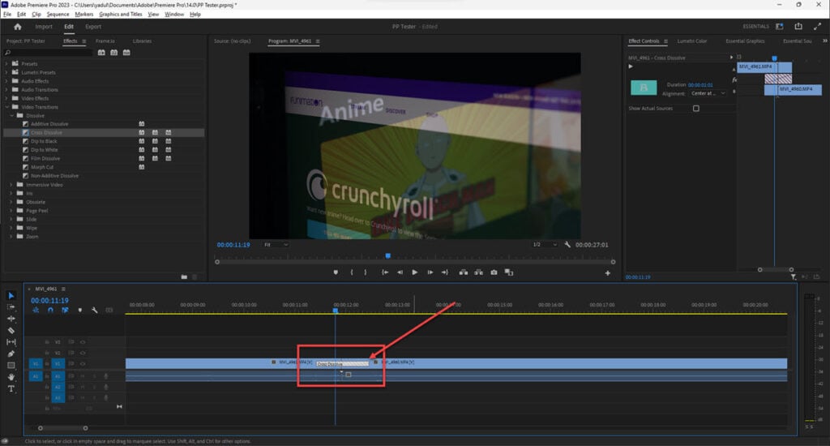
Task: Collapse the Dissolve folder
Action: click(11, 115)
